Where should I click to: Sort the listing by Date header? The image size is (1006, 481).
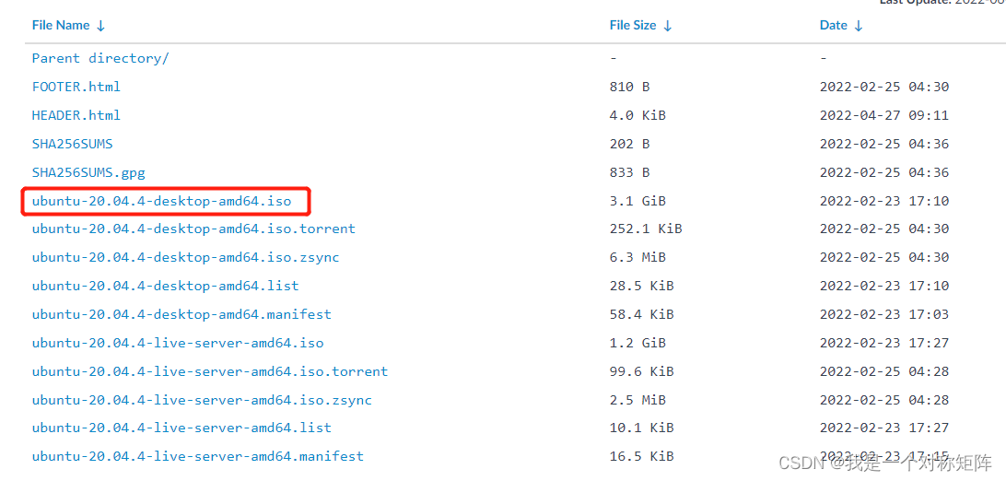(x=841, y=26)
